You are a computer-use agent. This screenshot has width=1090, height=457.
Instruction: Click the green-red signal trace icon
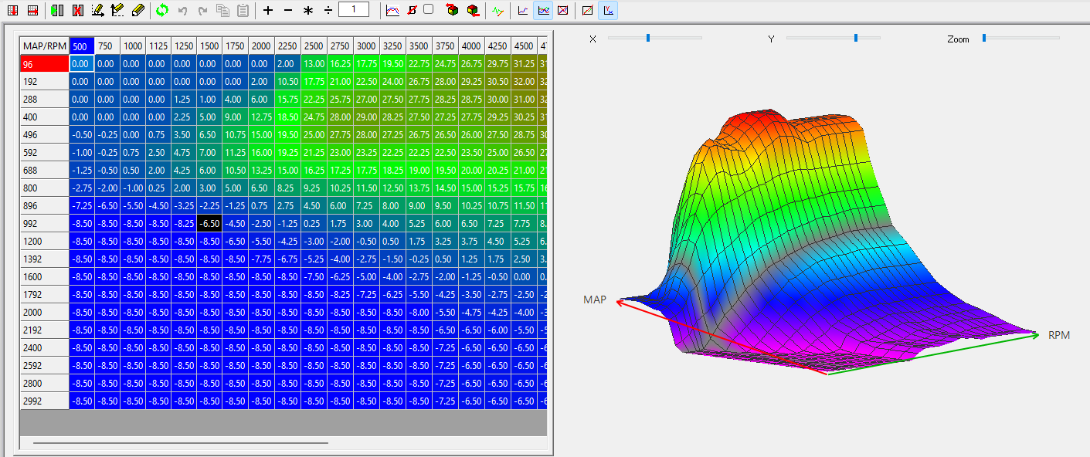498,10
